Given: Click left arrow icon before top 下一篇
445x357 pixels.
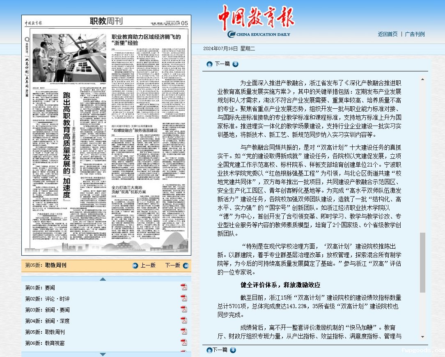Looking at the screenshot, I should tap(209, 64).
